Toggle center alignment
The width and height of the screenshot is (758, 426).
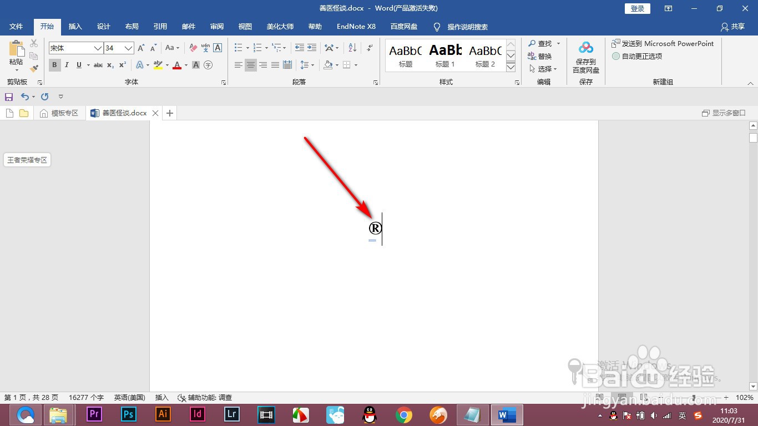tap(251, 65)
